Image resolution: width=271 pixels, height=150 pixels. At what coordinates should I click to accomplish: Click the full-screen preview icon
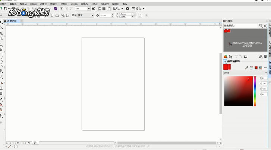point(93,9)
